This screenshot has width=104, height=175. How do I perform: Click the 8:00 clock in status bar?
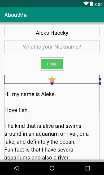point(98,5)
